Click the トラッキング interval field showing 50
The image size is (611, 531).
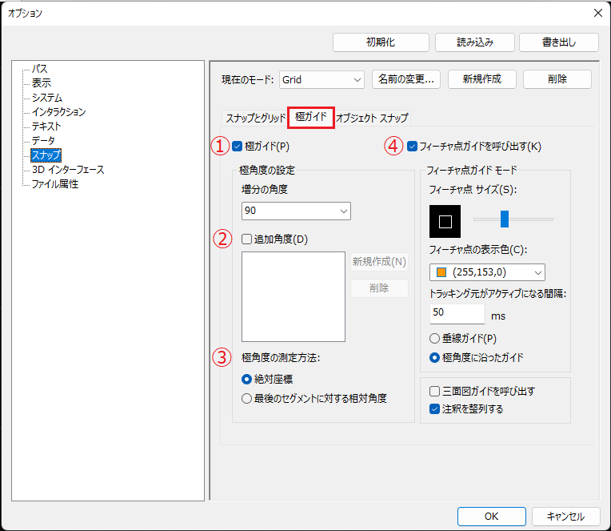click(457, 313)
